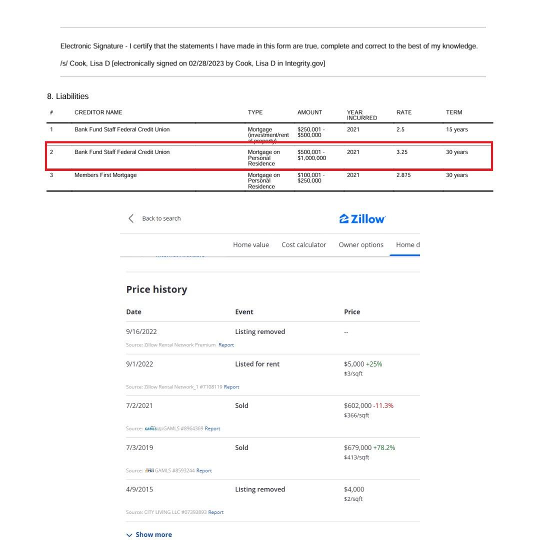The image size is (540, 540).
Task: Report the CITY LIVING LLC source
Action: tap(216, 512)
